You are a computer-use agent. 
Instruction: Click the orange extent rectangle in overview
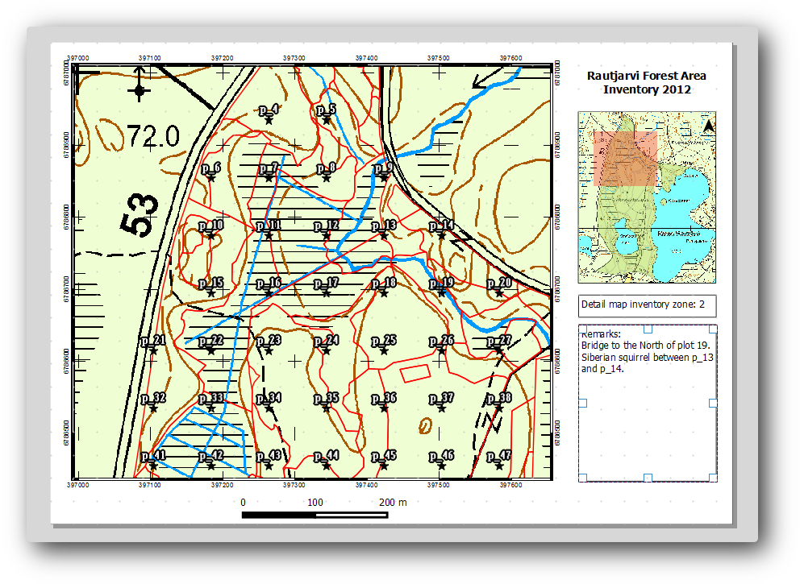tap(625, 158)
